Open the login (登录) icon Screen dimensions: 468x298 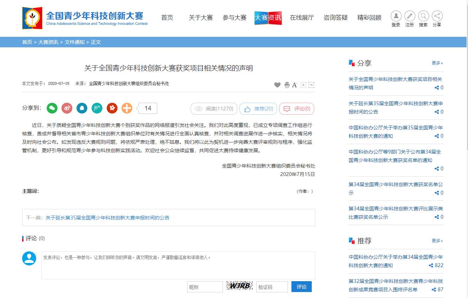click(396, 16)
